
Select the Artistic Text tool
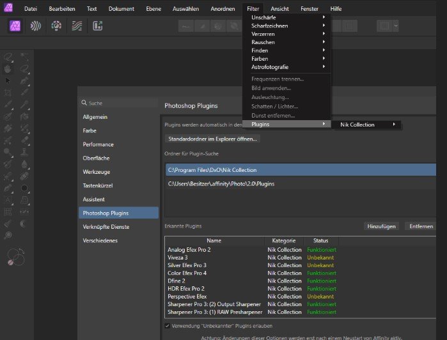click(8, 200)
